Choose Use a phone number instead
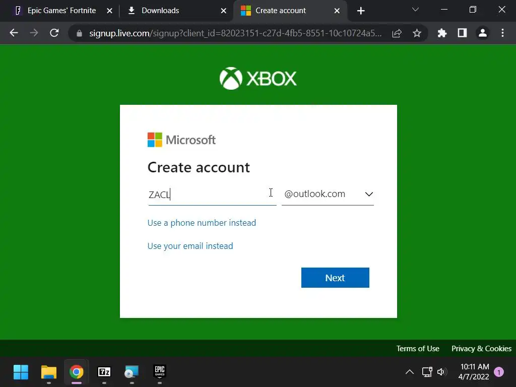Image resolution: width=516 pixels, height=387 pixels. [x=202, y=223]
